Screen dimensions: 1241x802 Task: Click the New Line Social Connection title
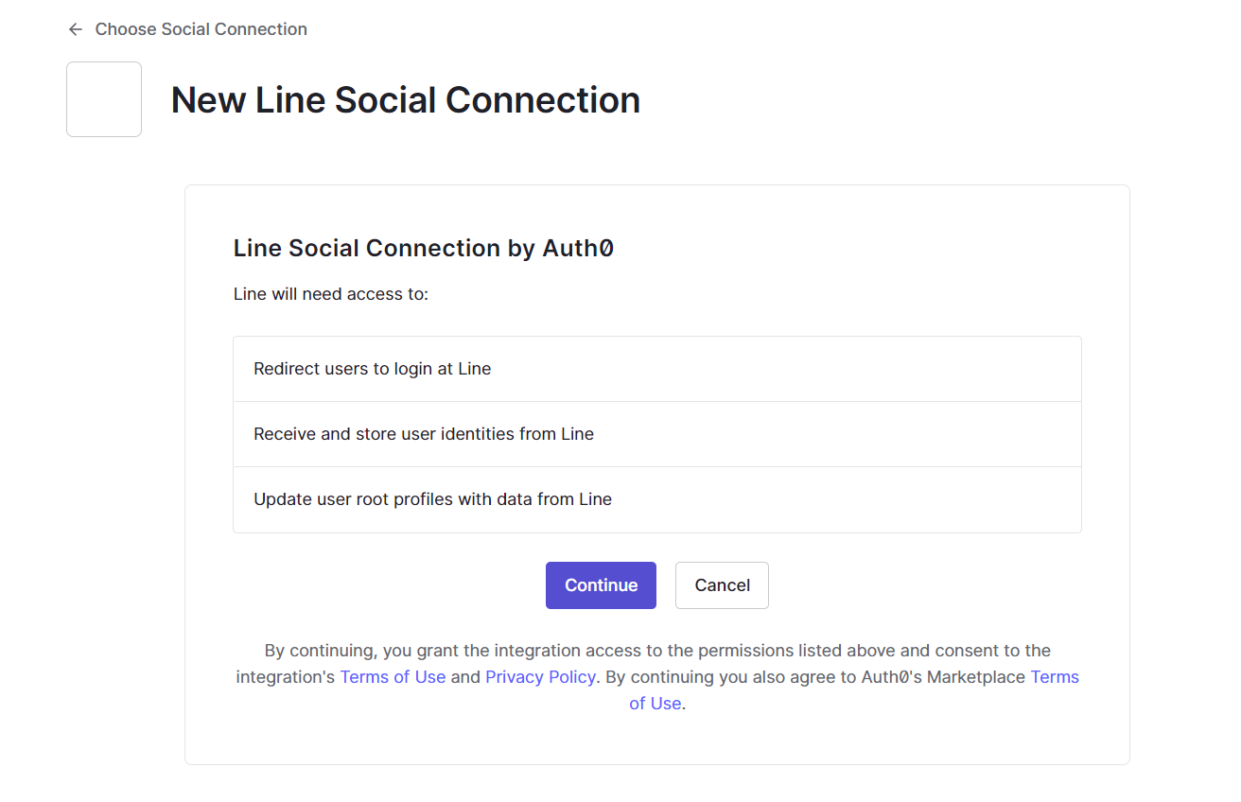[x=405, y=100]
